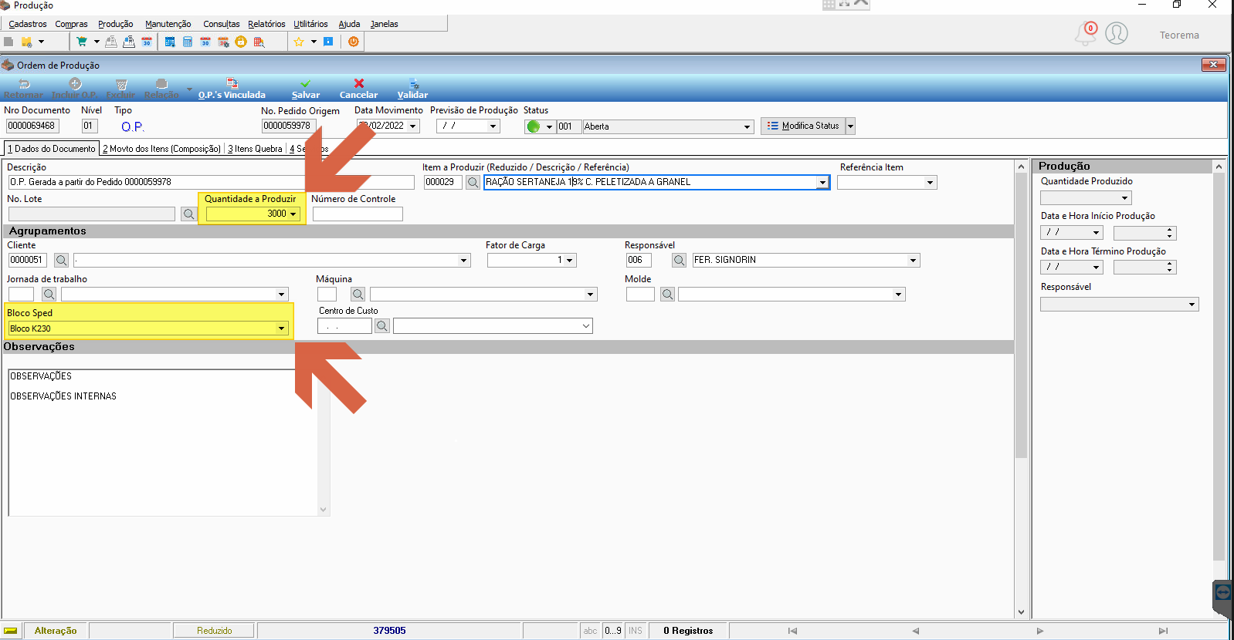Open the Data Movimento date dropdown
This screenshot has height=640, width=1234.
click(x=413, y=126)
